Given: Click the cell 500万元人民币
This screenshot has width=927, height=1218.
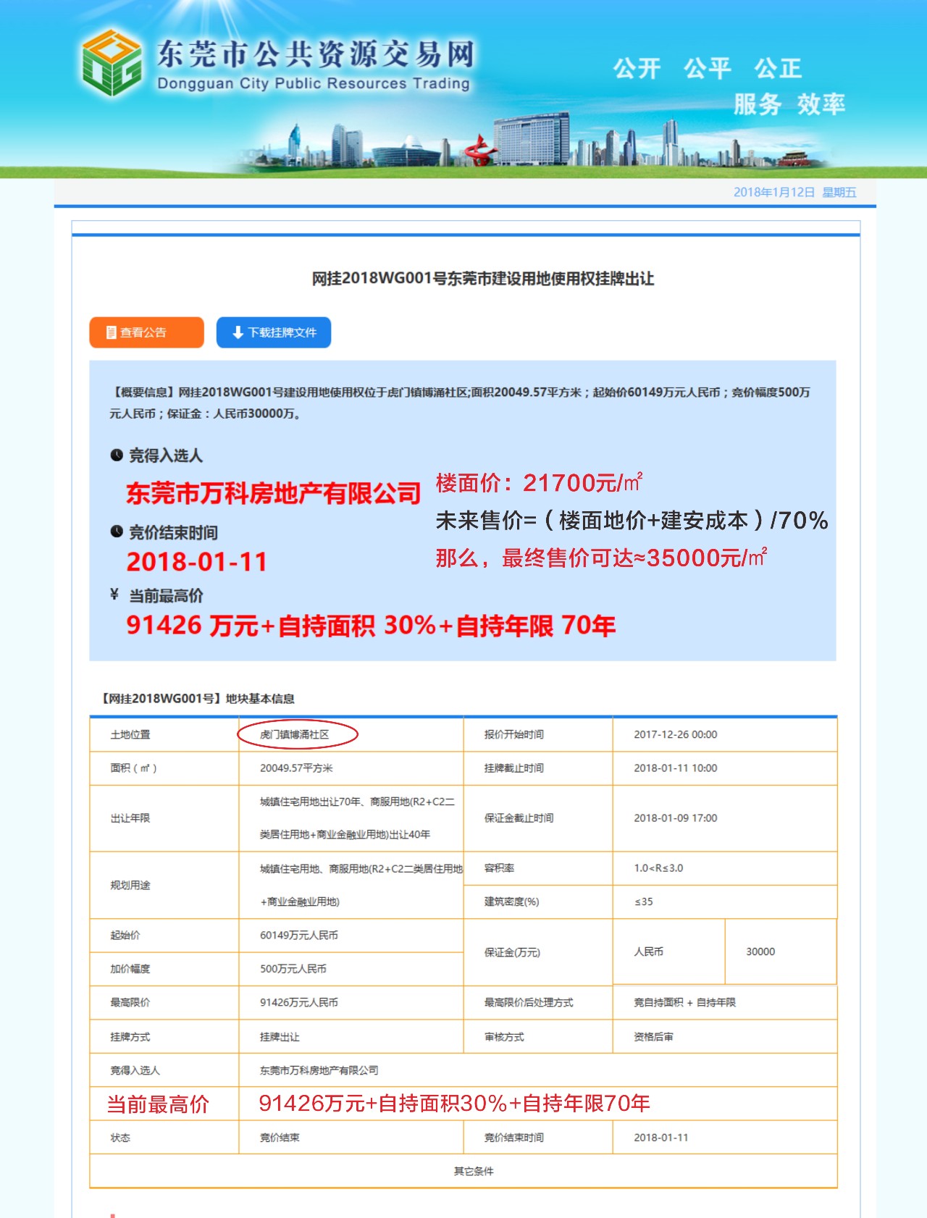Looking at the screenshot, I should [293, 969].
